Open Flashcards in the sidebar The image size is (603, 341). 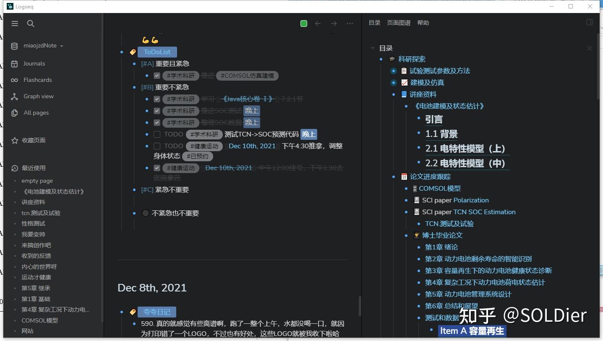[x=37, y=80]
